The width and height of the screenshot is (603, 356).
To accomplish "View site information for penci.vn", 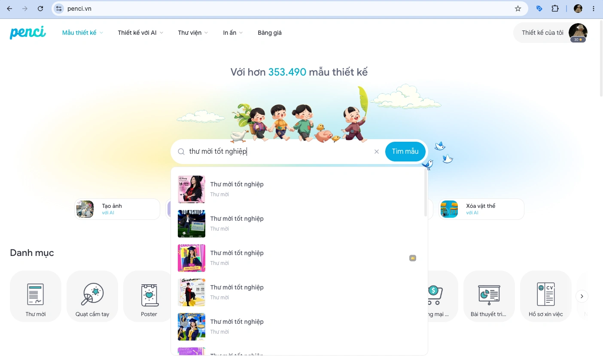I will (59, 9).
